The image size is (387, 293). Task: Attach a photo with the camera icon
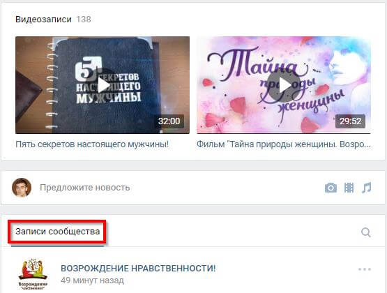coord(331,188)
